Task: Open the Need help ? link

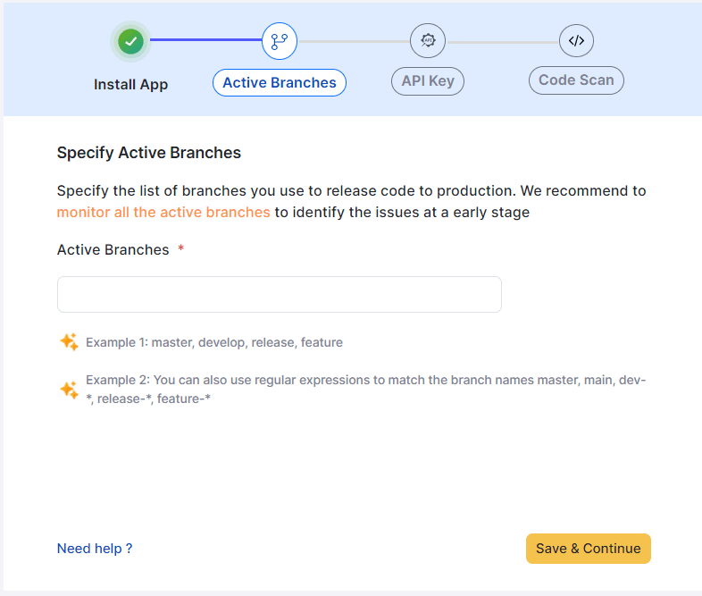Action: (x=95, y=548)
